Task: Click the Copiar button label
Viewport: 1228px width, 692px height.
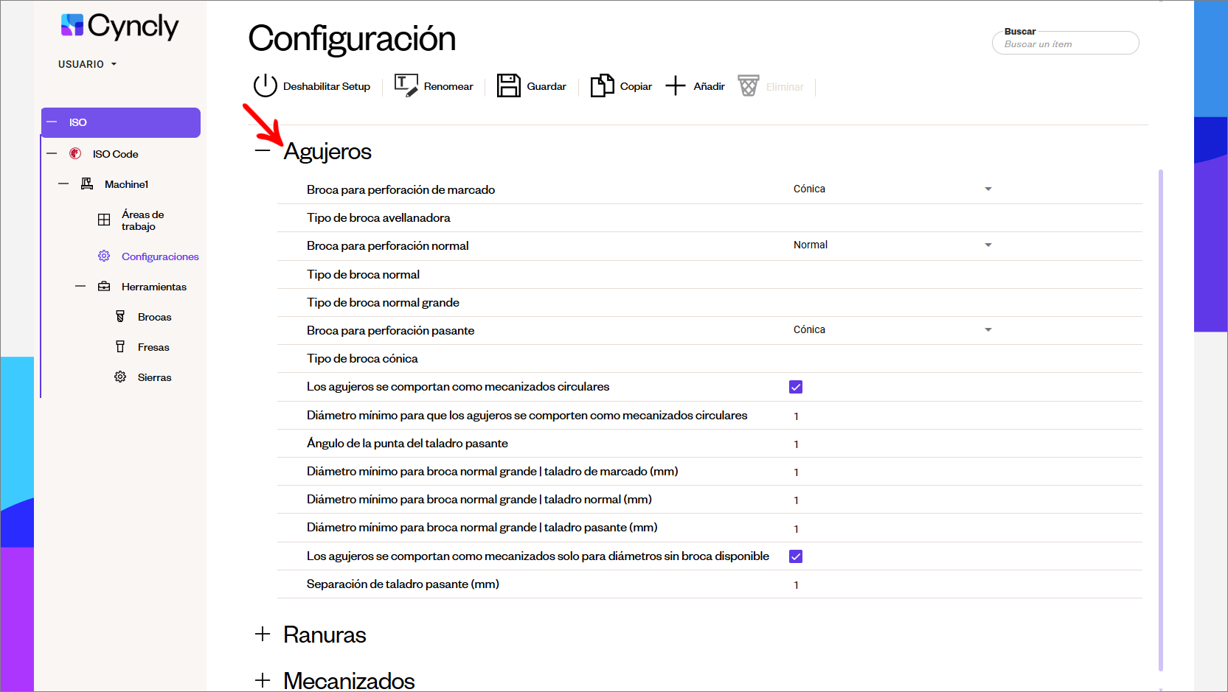Action: (636, 86)
